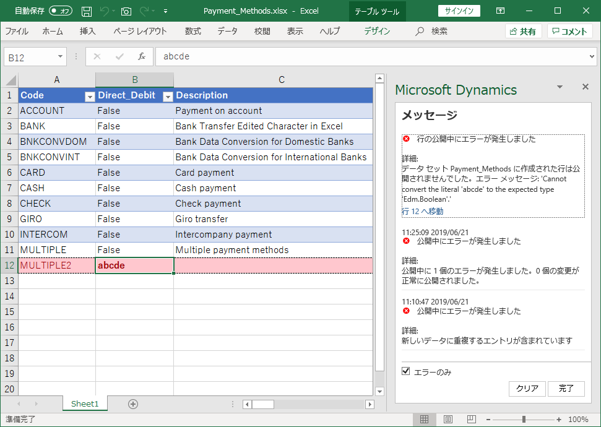
Task: Click the Ribbon Display Options icon
Action: pyautogui.click(x=500, y=11)
